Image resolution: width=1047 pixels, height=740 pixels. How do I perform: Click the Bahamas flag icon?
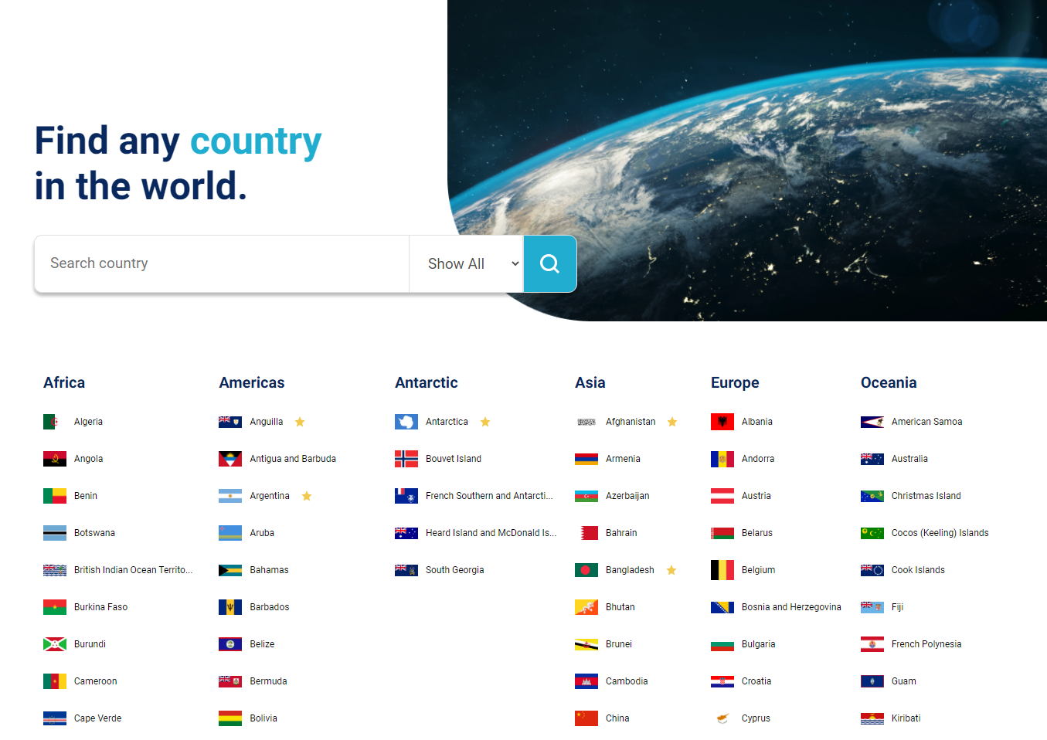click(x=230, y=570)
